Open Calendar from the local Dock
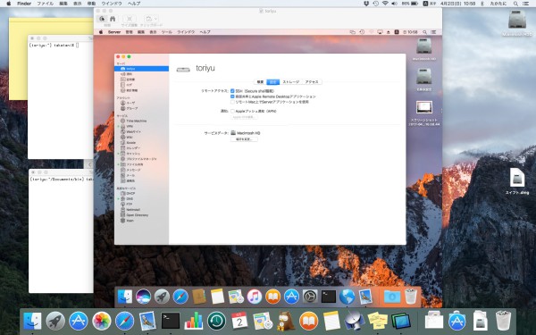The width and height of the screenshot is (536, 335). (x=239, y=322)
